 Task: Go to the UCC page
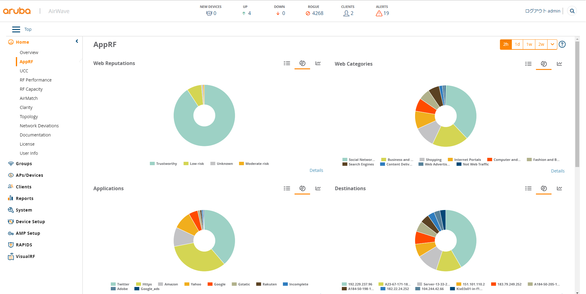point(24,71)
